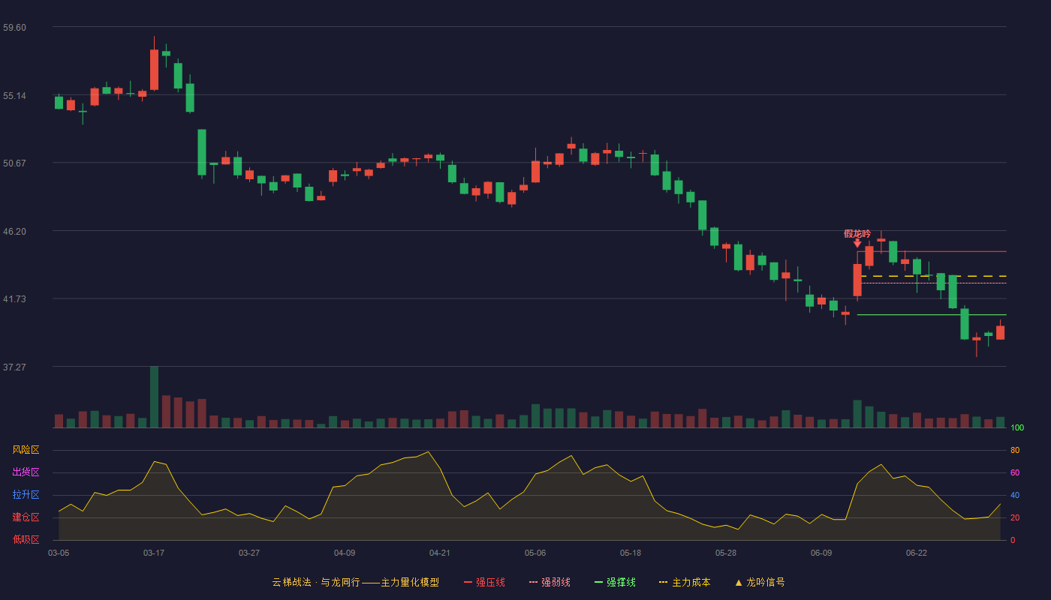
Task: Click the 假龙吟 signal marker arrow
Action: coord(857,243)
